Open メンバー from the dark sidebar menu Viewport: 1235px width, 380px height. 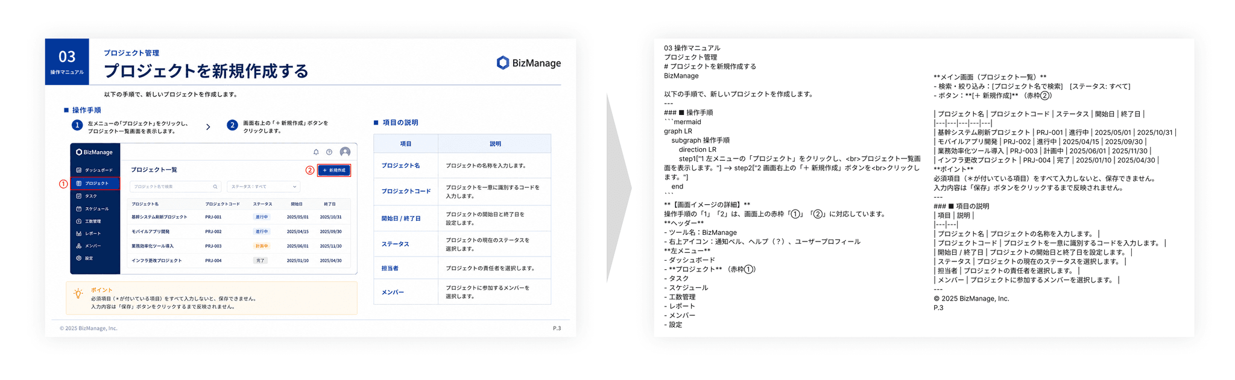(93, 246)
